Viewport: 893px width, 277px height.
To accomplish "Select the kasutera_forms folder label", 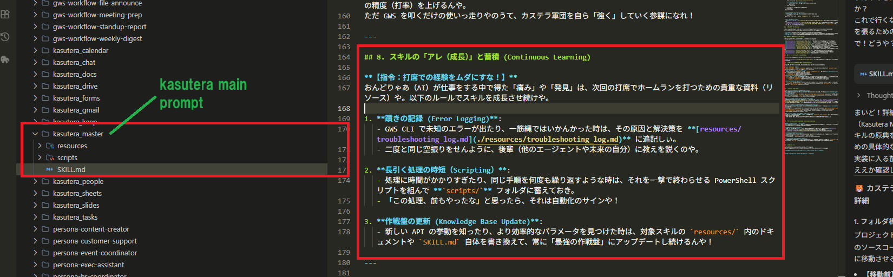I will click(76, 98).
